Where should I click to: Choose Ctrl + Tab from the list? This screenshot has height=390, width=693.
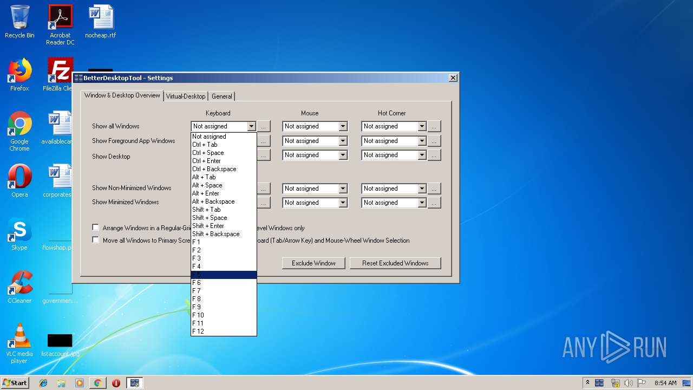click(x=224, y=145)
